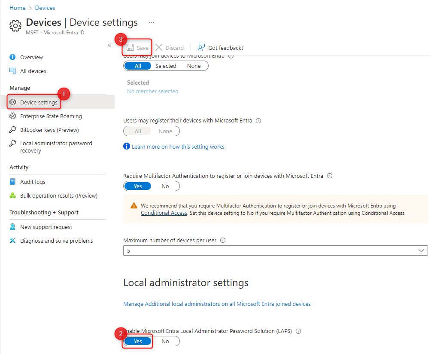Open All devices in sidebar
Image resolution: width=431 pixels, height=354 pixels.
(x=33, y=71)
